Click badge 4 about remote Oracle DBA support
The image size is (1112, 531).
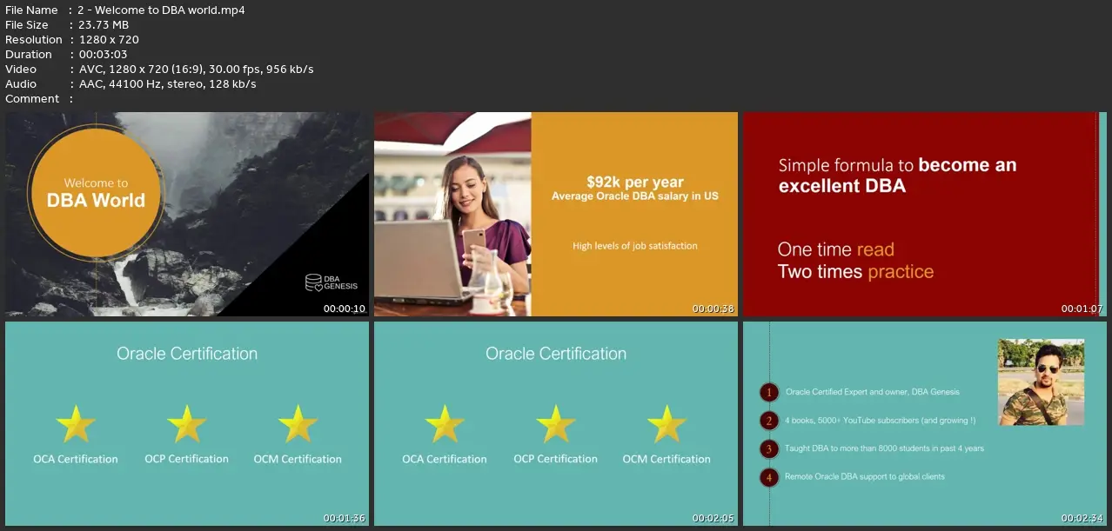768,477
